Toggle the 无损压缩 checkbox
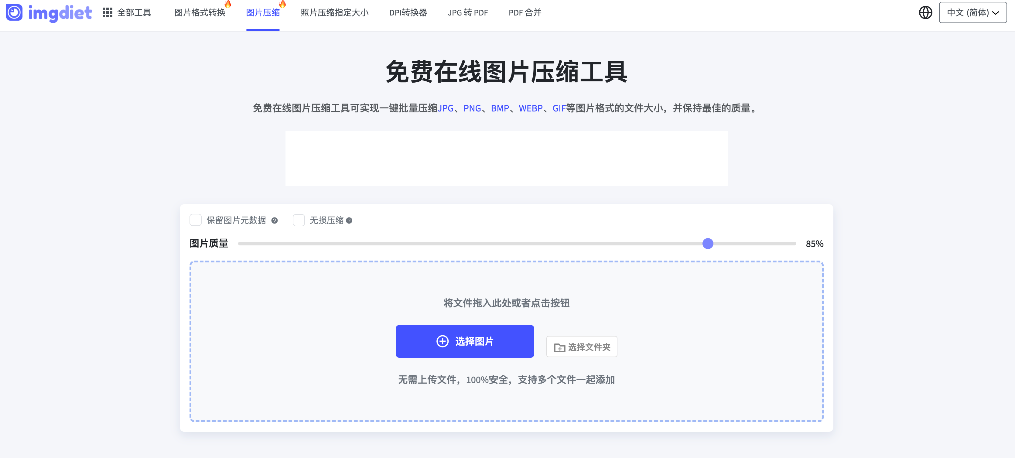 [299, 220]
